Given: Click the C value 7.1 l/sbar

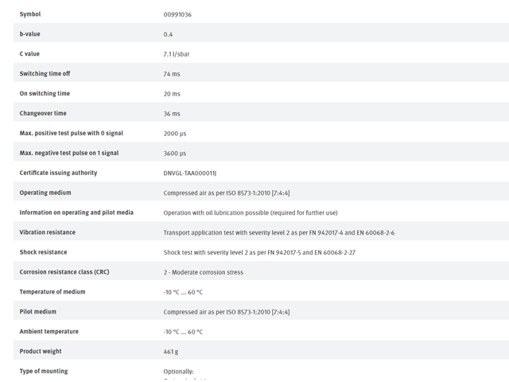Looking at the screenshot, I should click(177, 54).
